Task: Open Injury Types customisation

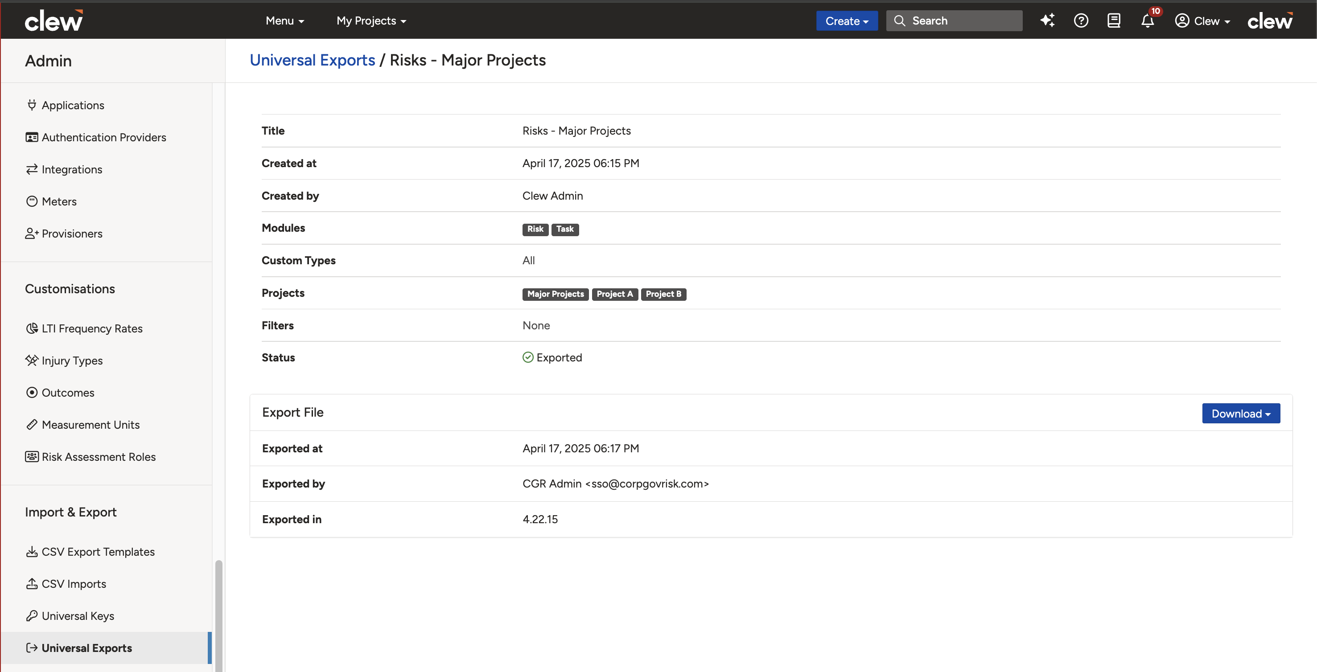Action: (72, 360)
